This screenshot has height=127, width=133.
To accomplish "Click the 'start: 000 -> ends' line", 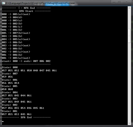I will 26,61.
